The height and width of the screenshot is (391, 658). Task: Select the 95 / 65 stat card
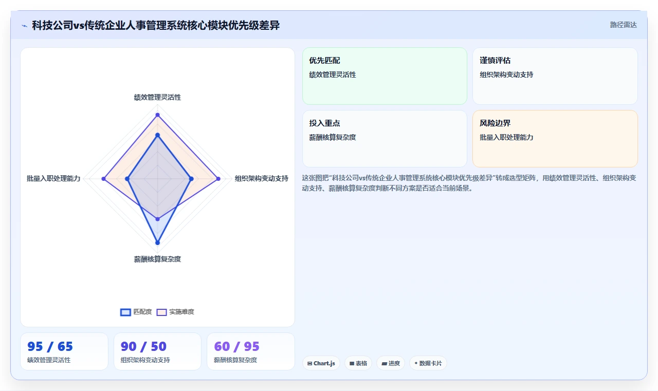[x=64, y=351]
